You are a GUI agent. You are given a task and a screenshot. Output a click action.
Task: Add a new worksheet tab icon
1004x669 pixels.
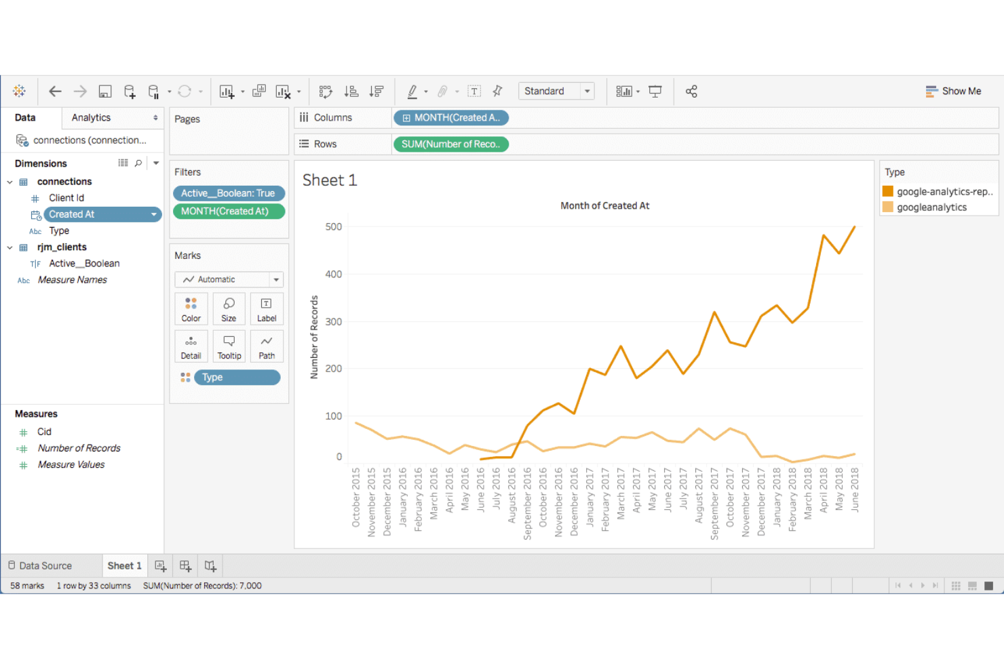(x=160, y=565)
